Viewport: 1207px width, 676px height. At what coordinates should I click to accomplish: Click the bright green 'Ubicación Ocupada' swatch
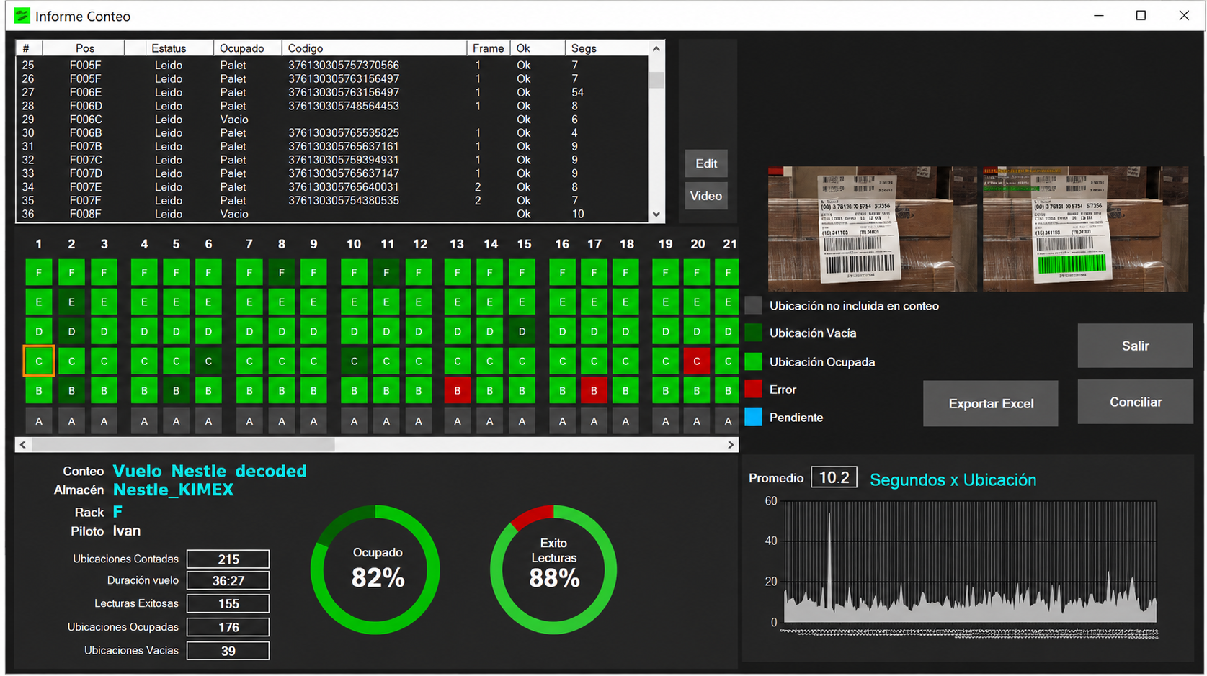click(753, 361)
